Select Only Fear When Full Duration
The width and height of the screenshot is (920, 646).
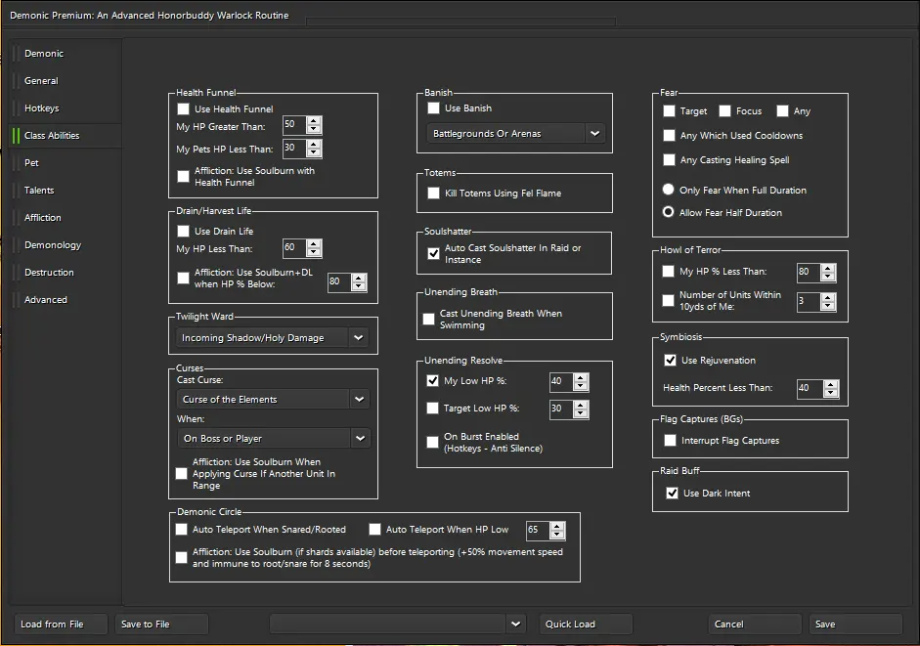click(x=669, y=190)
